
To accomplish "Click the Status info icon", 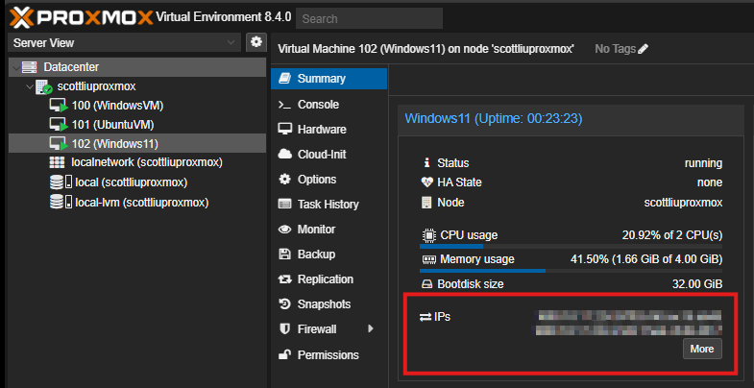I will point(426,163).
